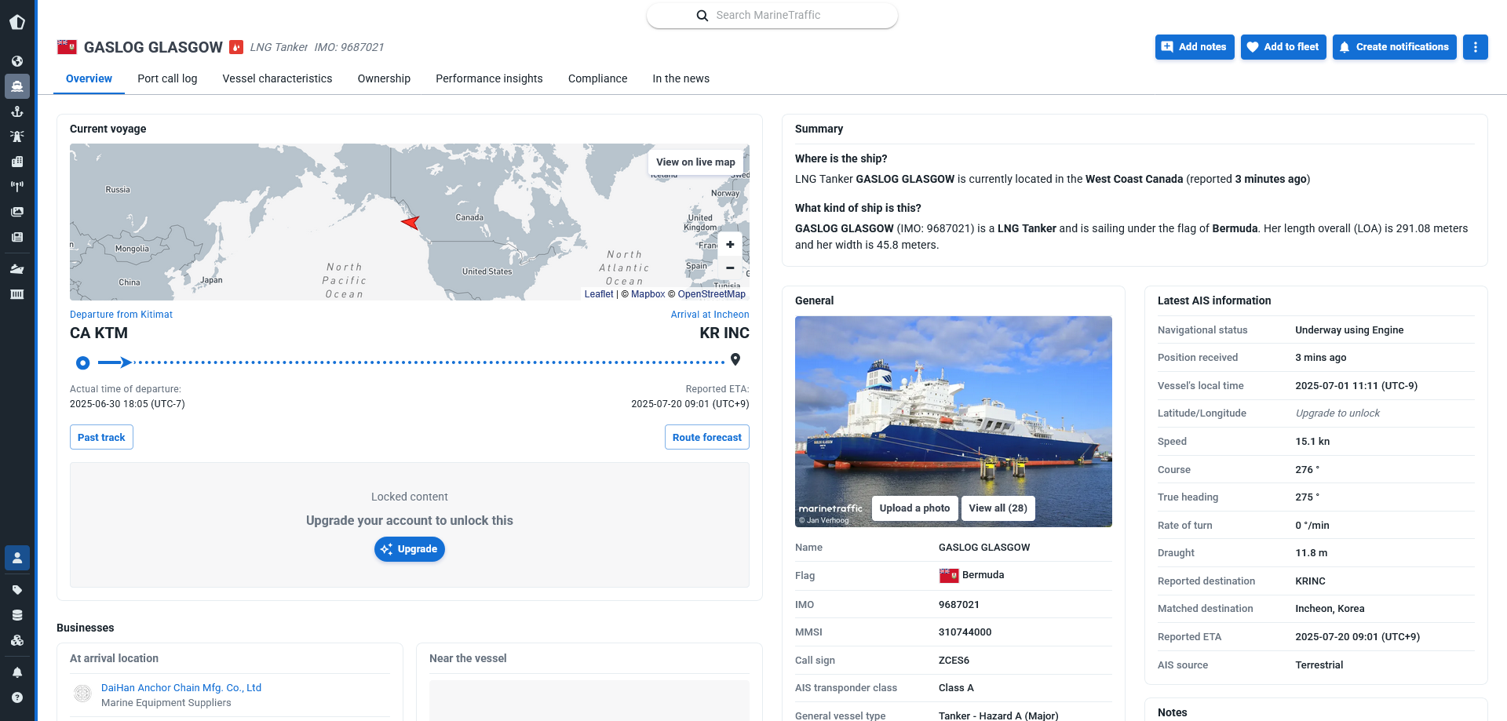Click the Search MarineTraffic input field
Viewport: 1507px width, 721px height.
click(772, 16)
